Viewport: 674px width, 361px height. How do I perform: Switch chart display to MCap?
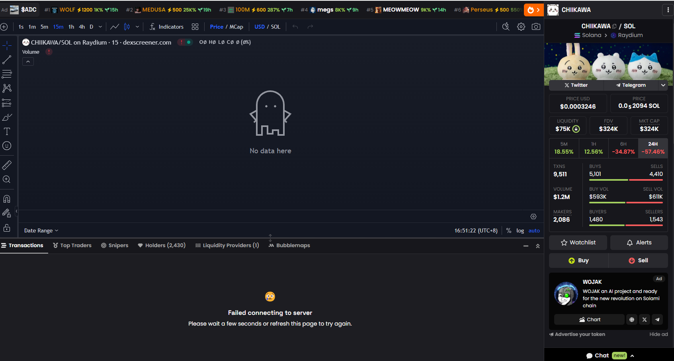(x=236, y=27)
